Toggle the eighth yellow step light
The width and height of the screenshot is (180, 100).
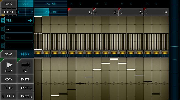pyautogui.click(x=97, y=53)
